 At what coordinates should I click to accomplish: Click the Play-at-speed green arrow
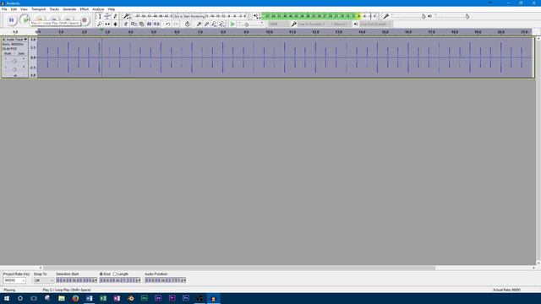[232, 24]
